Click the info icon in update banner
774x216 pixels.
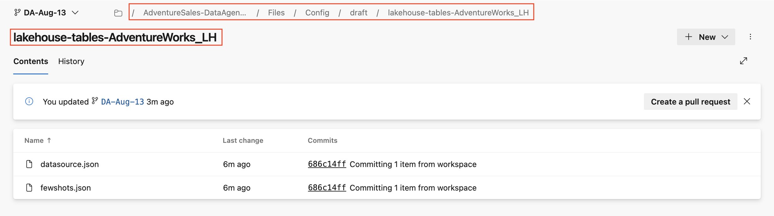[29, 101]
